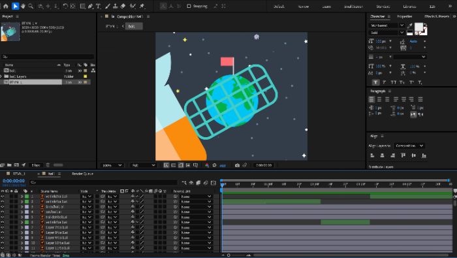This screenshot has height=258, width=457.
Task: Select the Type tool
Action: [x=99, y=6]
